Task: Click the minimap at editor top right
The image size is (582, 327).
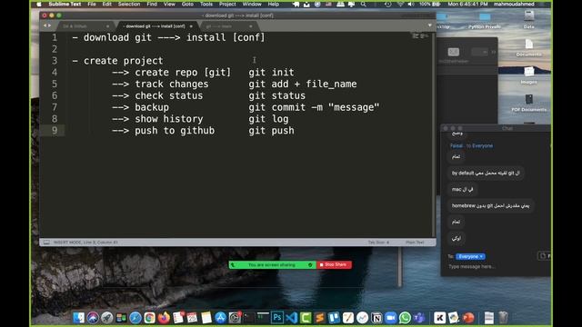Action: tap(420, 36)
